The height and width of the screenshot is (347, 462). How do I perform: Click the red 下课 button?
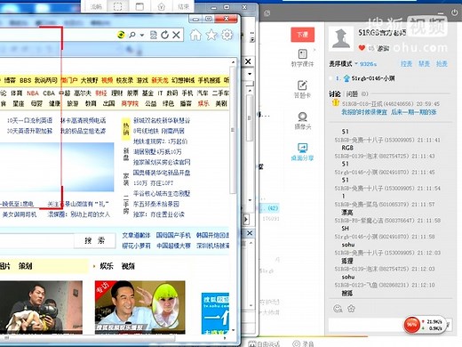tap(302, 35)
